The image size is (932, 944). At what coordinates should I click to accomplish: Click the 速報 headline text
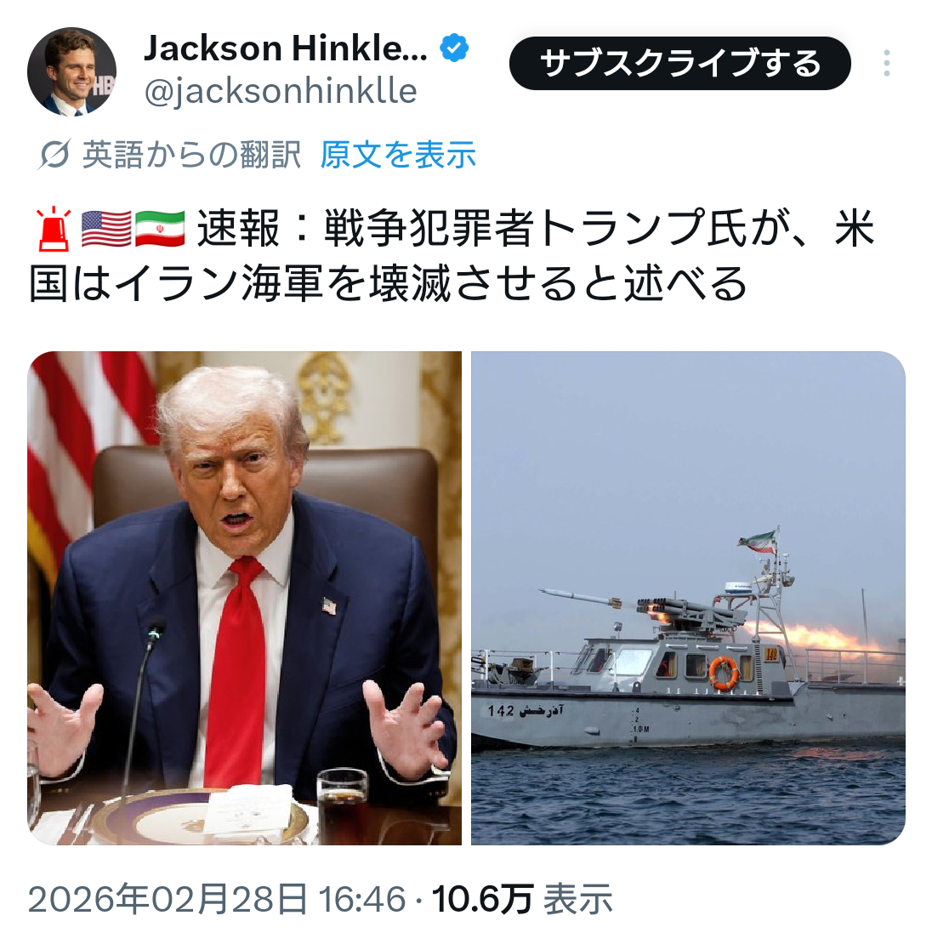click(x=238, y=229)
